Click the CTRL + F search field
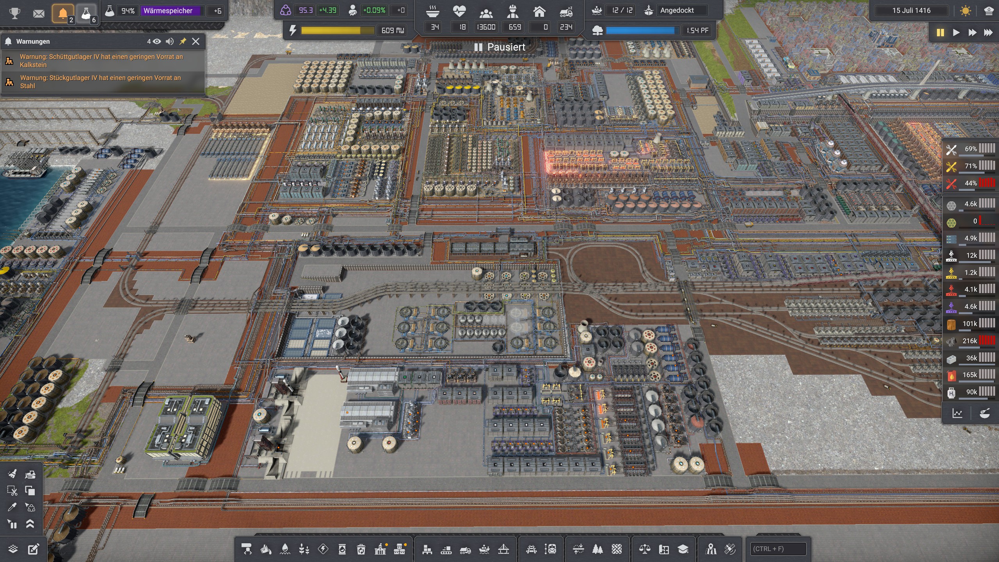This screenshot has height=562, width=999. (x=778, y=549)
